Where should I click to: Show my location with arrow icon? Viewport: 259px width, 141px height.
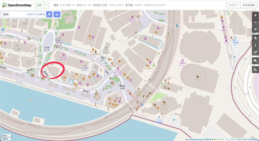coord(255,29)
